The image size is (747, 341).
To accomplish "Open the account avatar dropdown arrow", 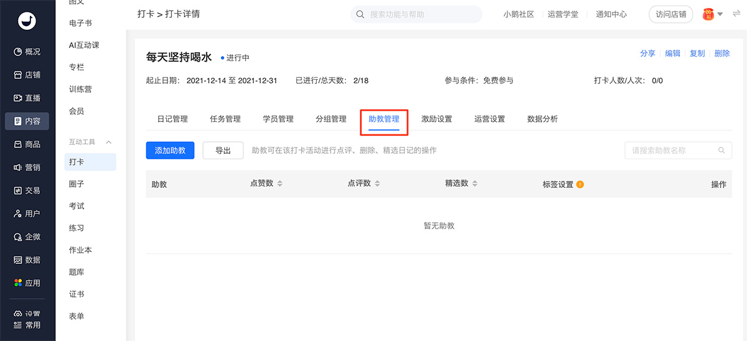I will click(720, 14).
